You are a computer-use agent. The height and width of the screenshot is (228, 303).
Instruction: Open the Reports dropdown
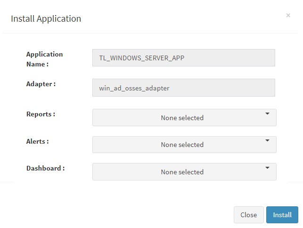[x=184, y=117]
